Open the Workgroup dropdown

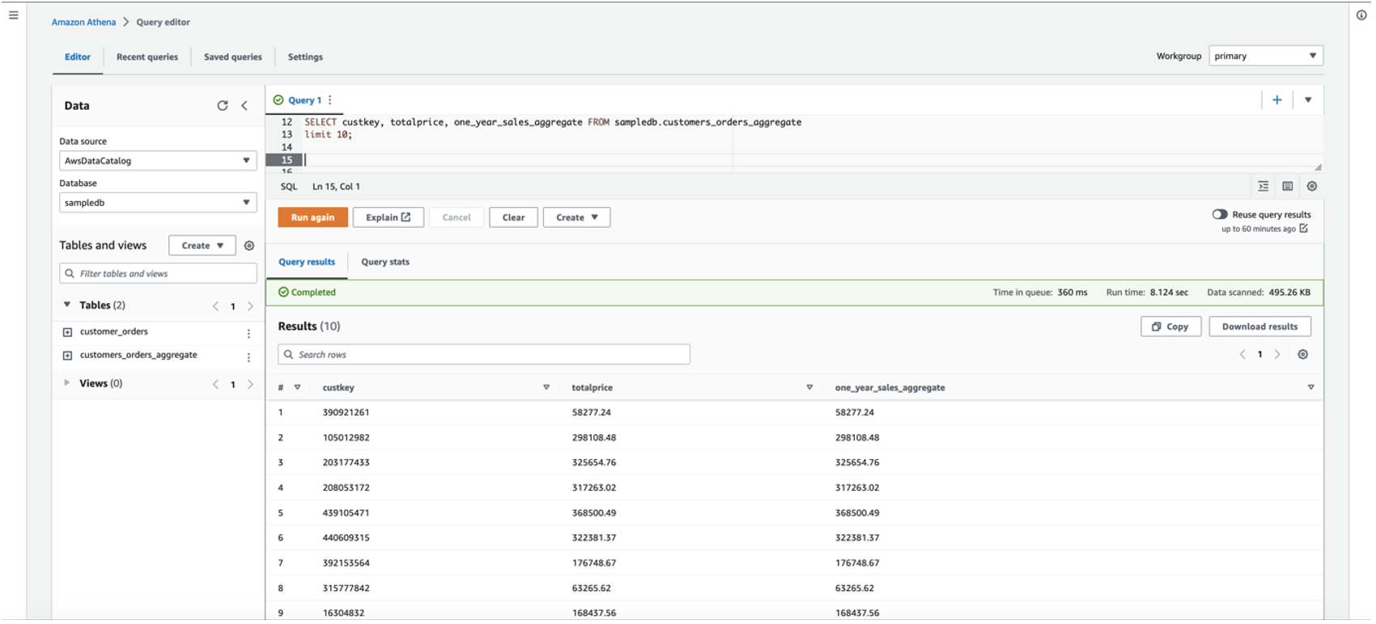[x=1265, y=56]
